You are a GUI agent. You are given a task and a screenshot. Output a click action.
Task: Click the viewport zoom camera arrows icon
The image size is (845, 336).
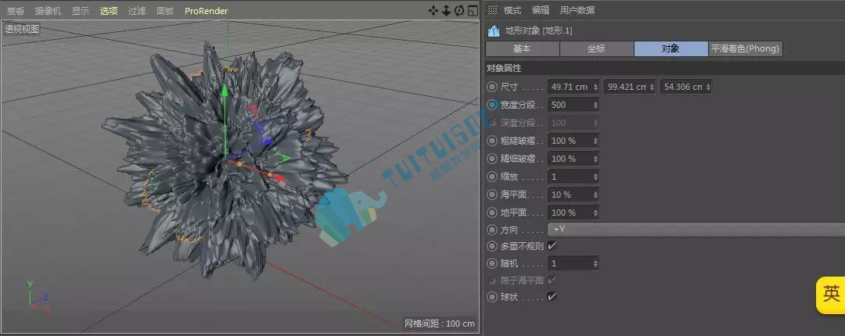(x=446, y=10)
